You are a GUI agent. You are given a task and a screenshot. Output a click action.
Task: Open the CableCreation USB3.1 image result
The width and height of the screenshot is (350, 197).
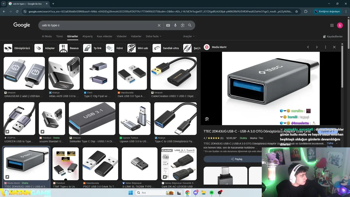coord(174,73)
